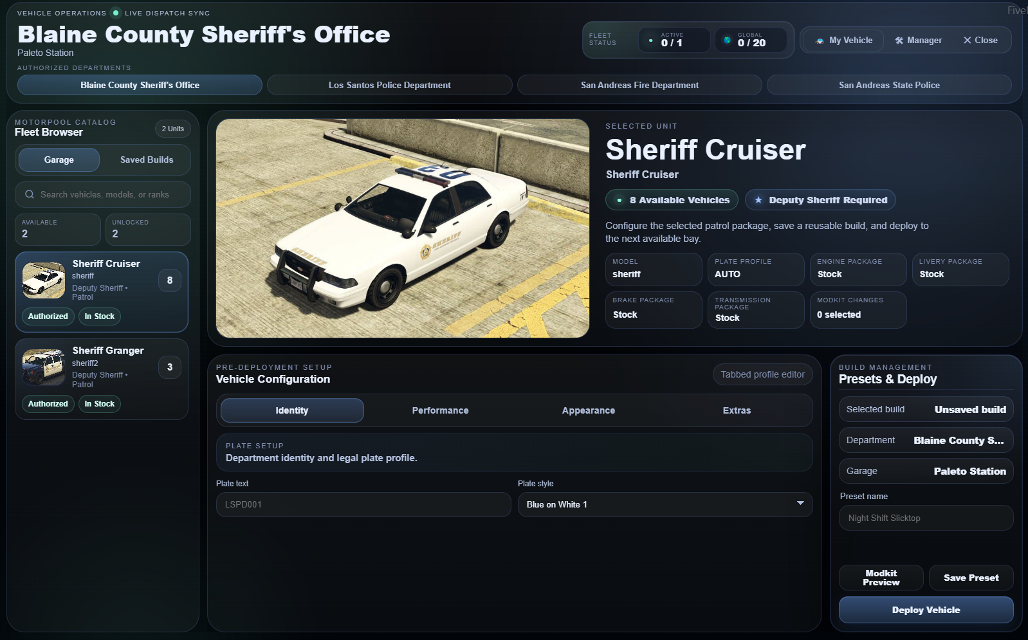Open the Plate style dropdown arrow
Screen dimensions: 1028x640
(x=800, y=504)
